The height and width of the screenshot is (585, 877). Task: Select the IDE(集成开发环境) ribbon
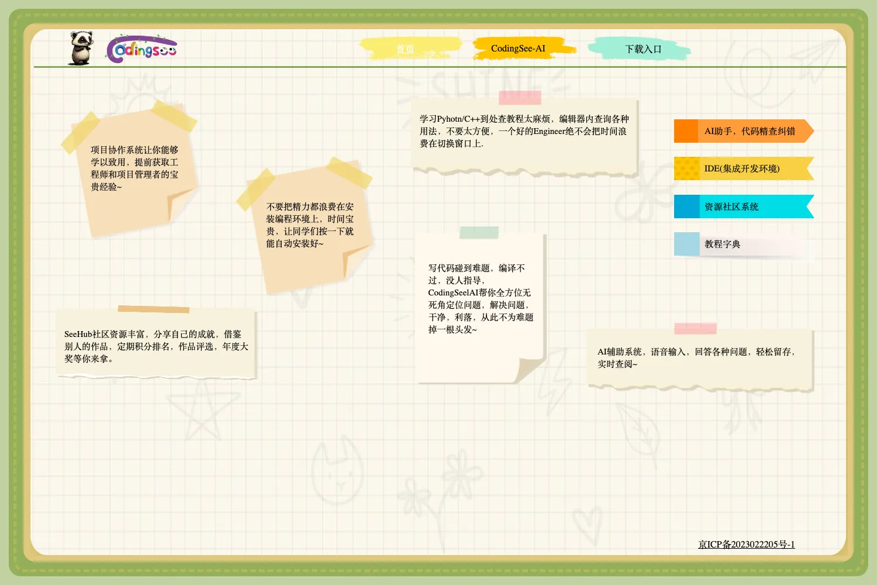(744, 168)
